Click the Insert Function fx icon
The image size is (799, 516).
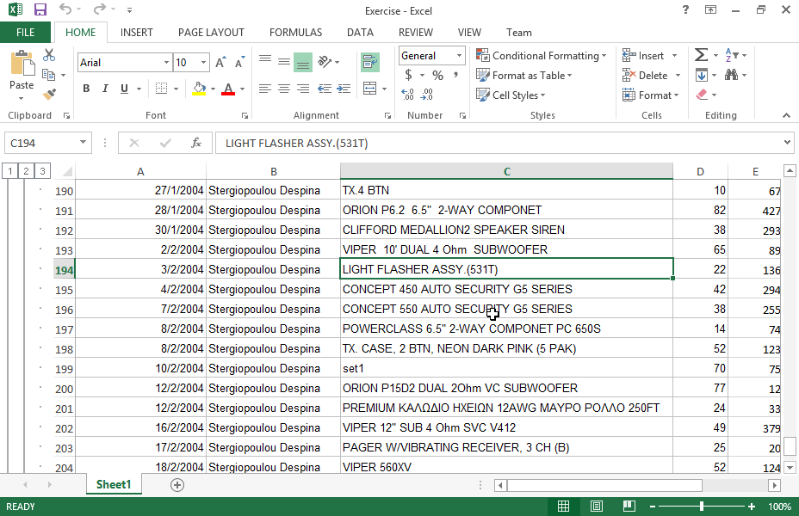(196, 143)
